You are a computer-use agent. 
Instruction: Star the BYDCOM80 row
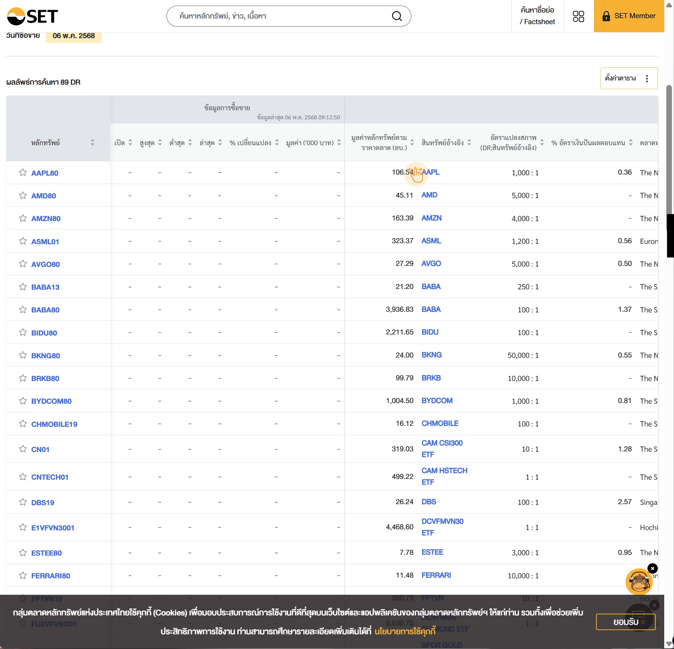23,401
